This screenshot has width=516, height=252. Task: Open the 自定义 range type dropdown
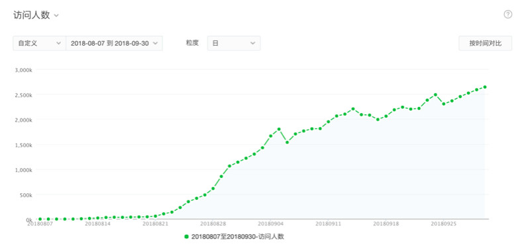(x=40, y=43)
